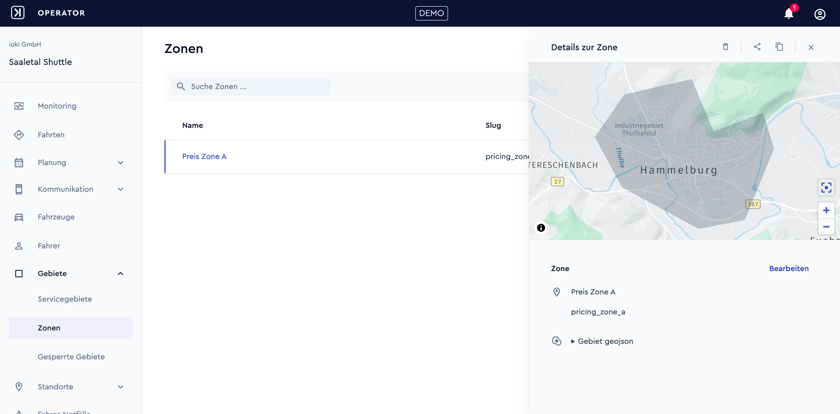This screenshot has width=840, height=414.
Task: Click the ioki GmbH provider label
Action: click(x=25, y=44)
